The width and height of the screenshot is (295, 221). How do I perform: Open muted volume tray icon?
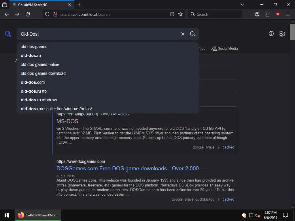click(258, 215)
